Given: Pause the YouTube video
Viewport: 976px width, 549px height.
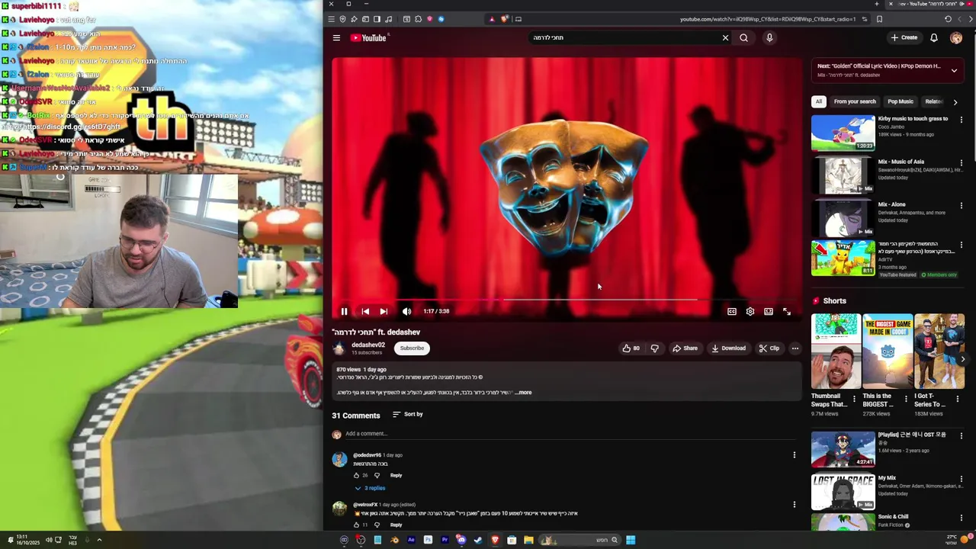Looking at the screenshot, I should point(344,311).
